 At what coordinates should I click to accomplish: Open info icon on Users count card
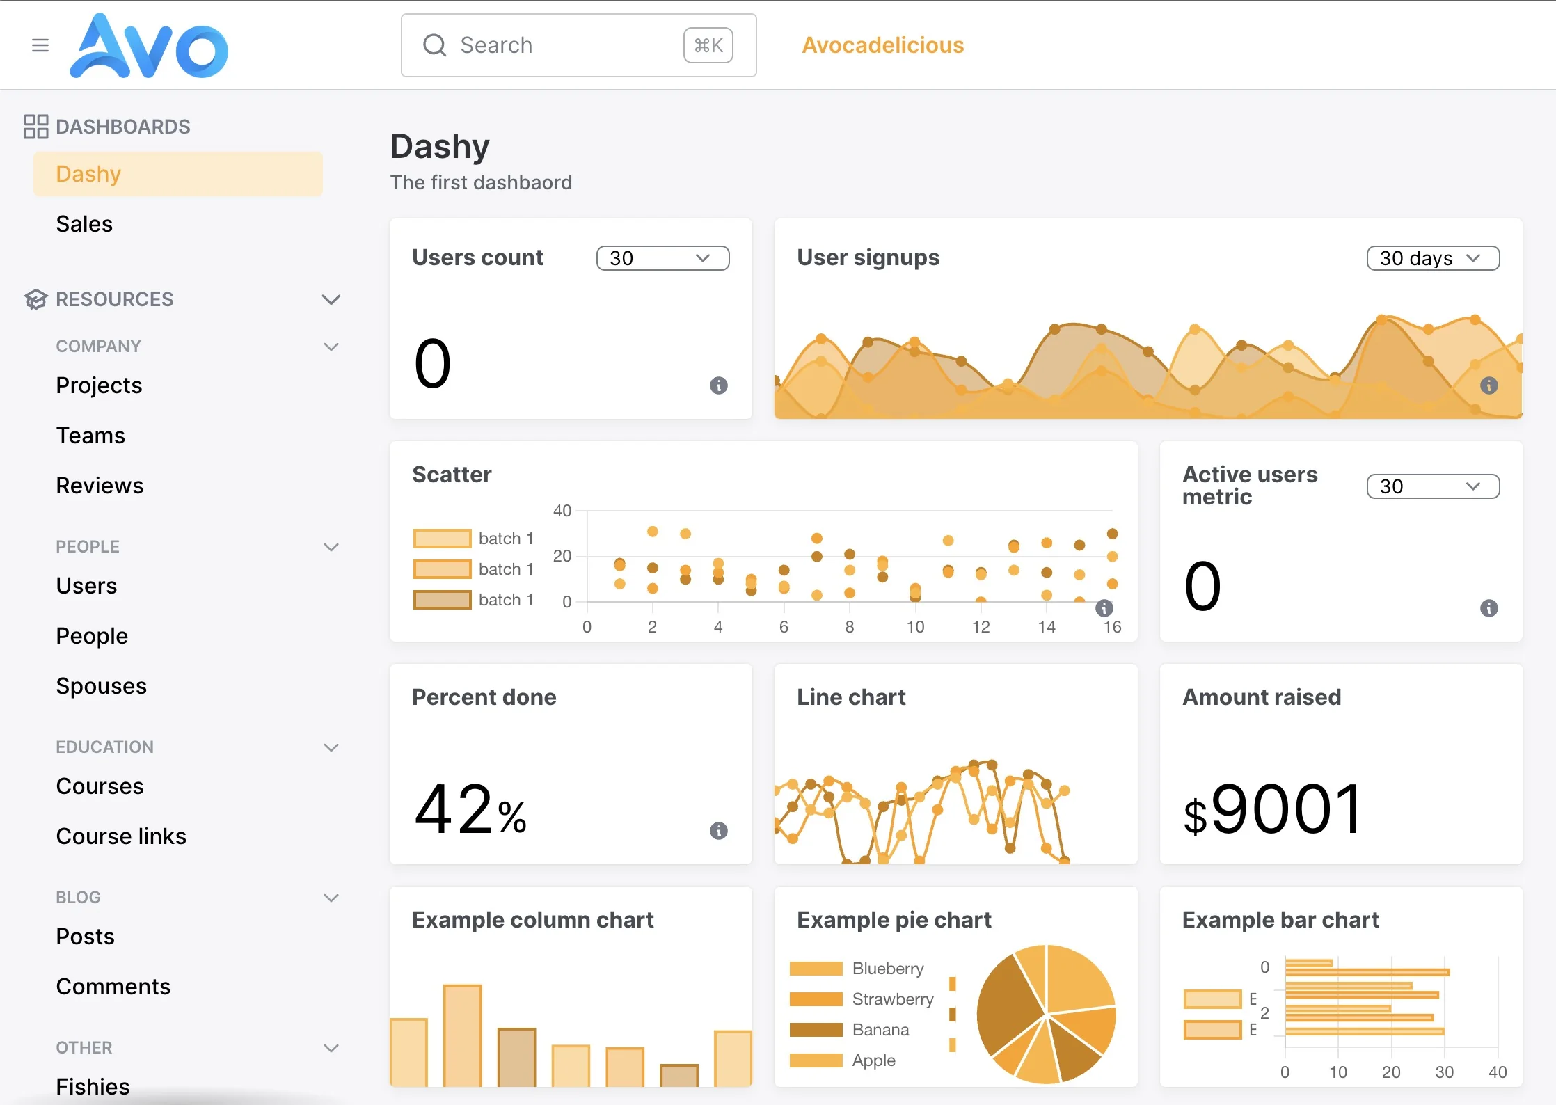719,385
